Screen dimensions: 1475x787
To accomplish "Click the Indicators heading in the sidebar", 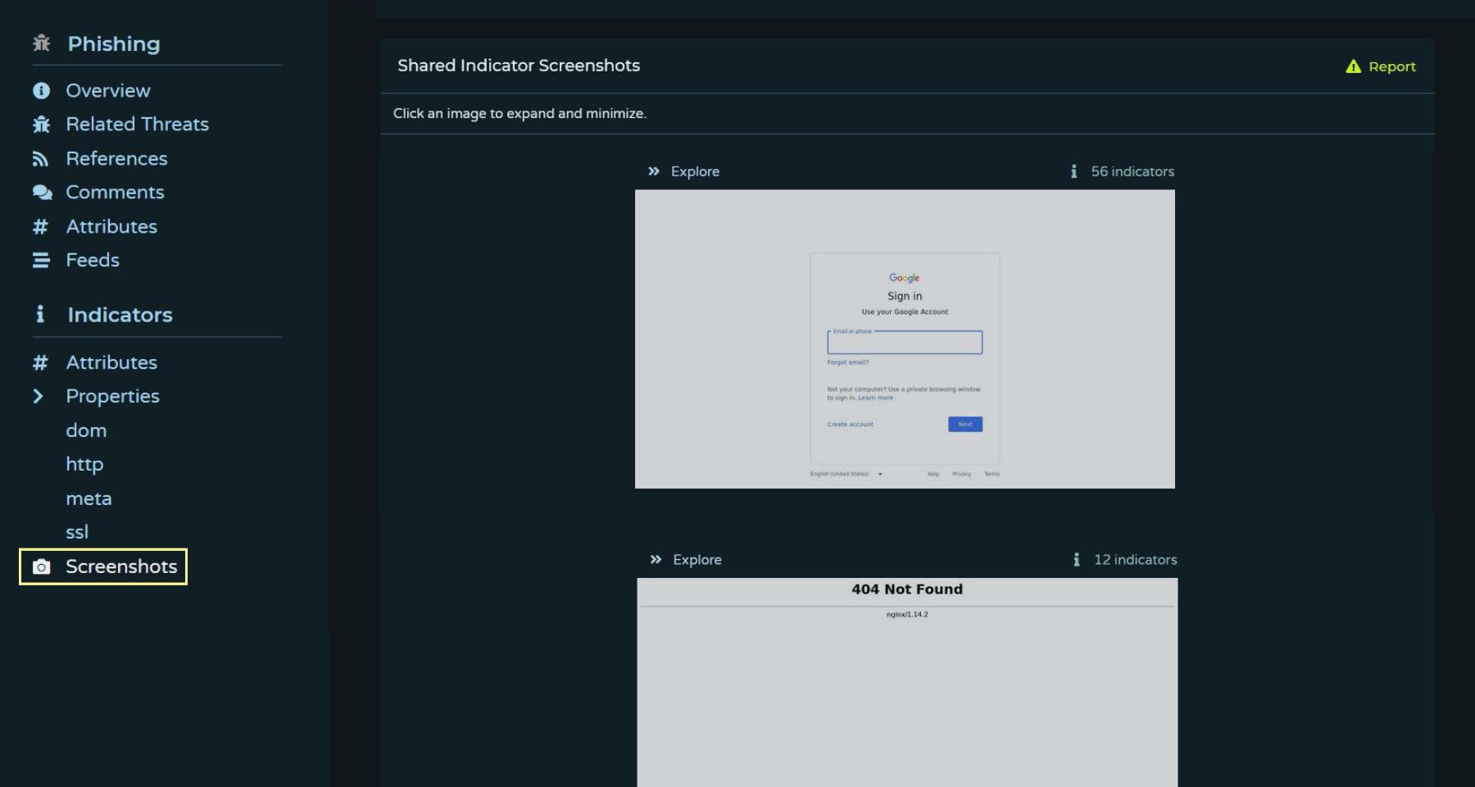I will point(120,315).
